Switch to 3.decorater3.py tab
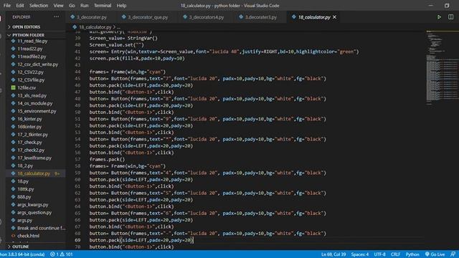459x258 pixels. click(x=260, y=17)
